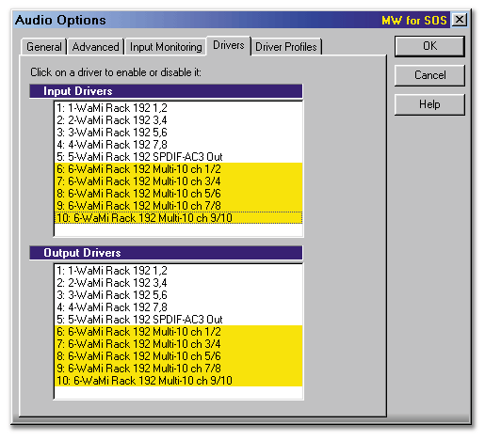485x440 pixels.
Task: Disable output driver Multi-10 ch 9/10
Action: tap(178, 381)
